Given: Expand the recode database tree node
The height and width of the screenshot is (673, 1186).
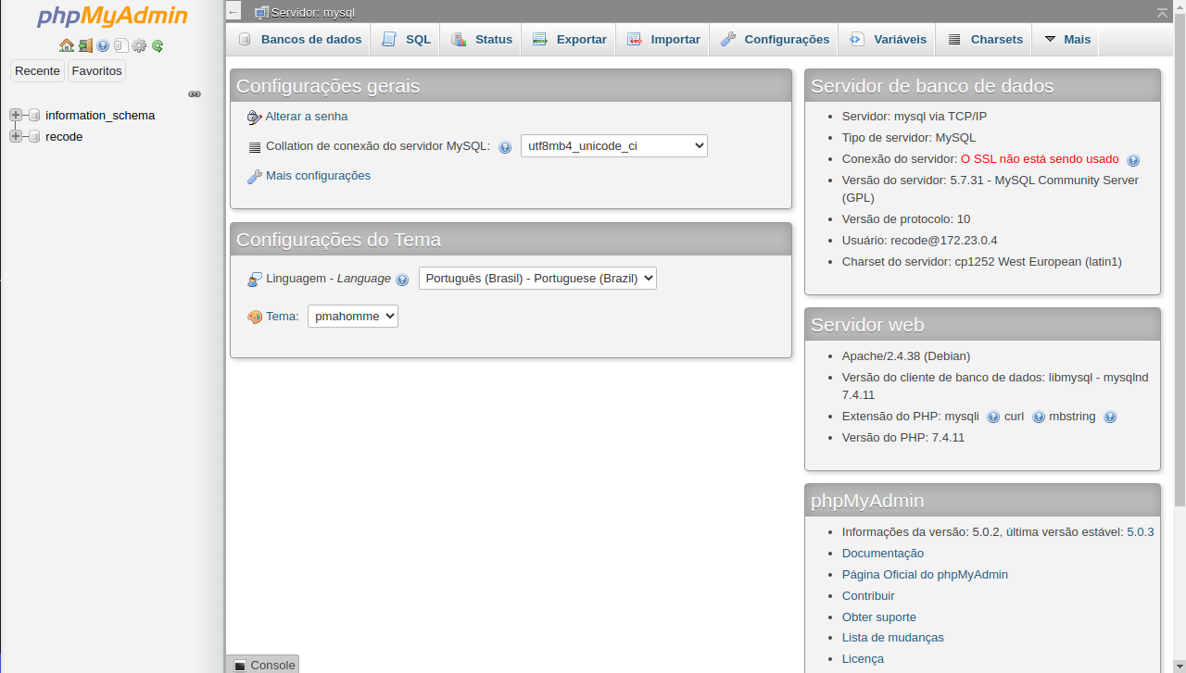Looking at the screenshot, I should tap(16, 136).
